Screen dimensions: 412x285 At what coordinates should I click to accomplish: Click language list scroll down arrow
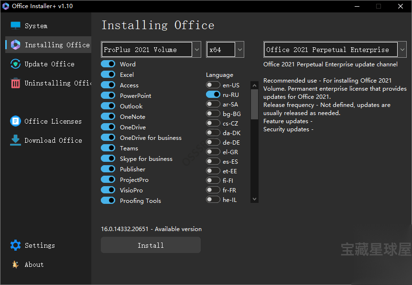click(254, 199)
